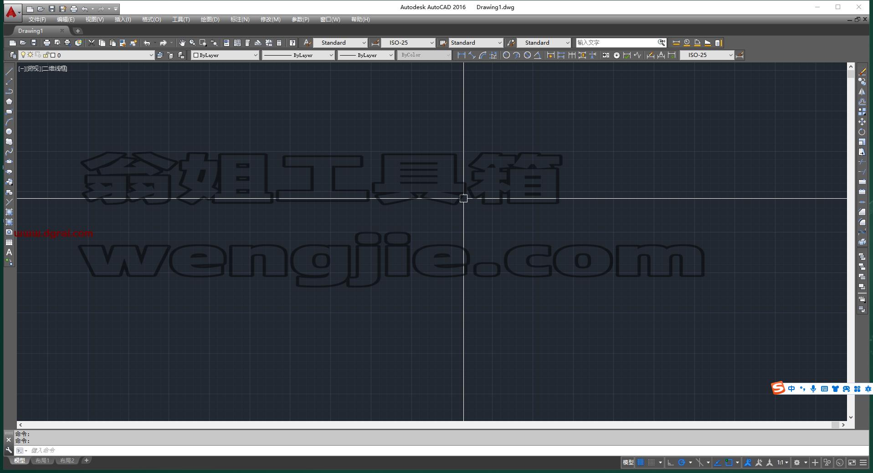The height and width of the screenshot is (473, 873).
Task: Expand the ISO-25 dimension style dropdown
Action: [x=408, y=42]
